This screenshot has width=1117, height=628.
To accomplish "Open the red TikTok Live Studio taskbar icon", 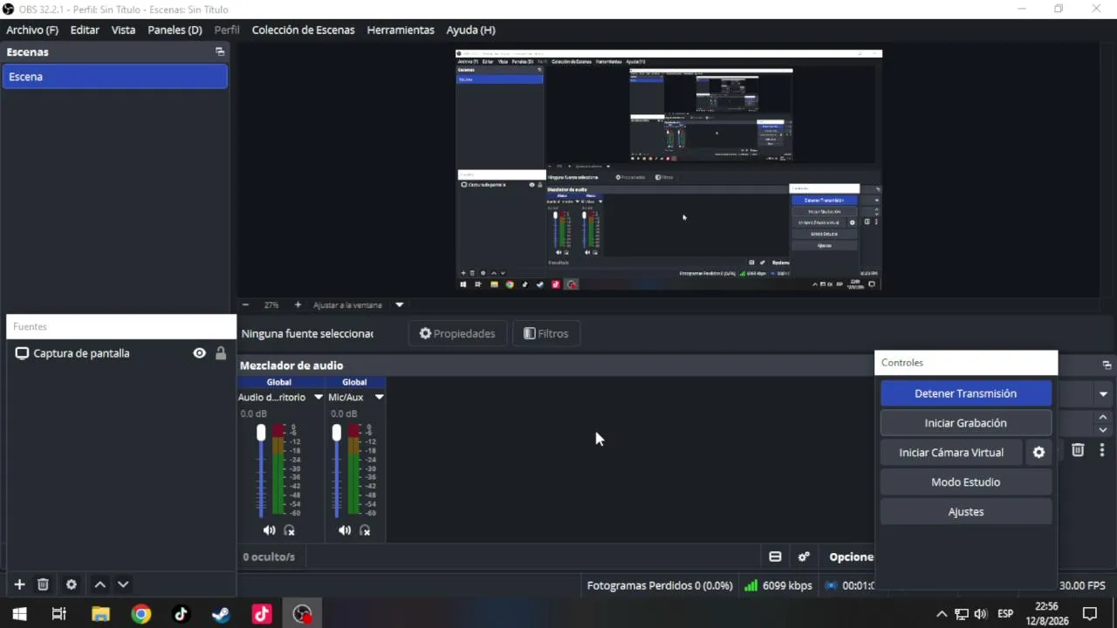I will point(262,614).
